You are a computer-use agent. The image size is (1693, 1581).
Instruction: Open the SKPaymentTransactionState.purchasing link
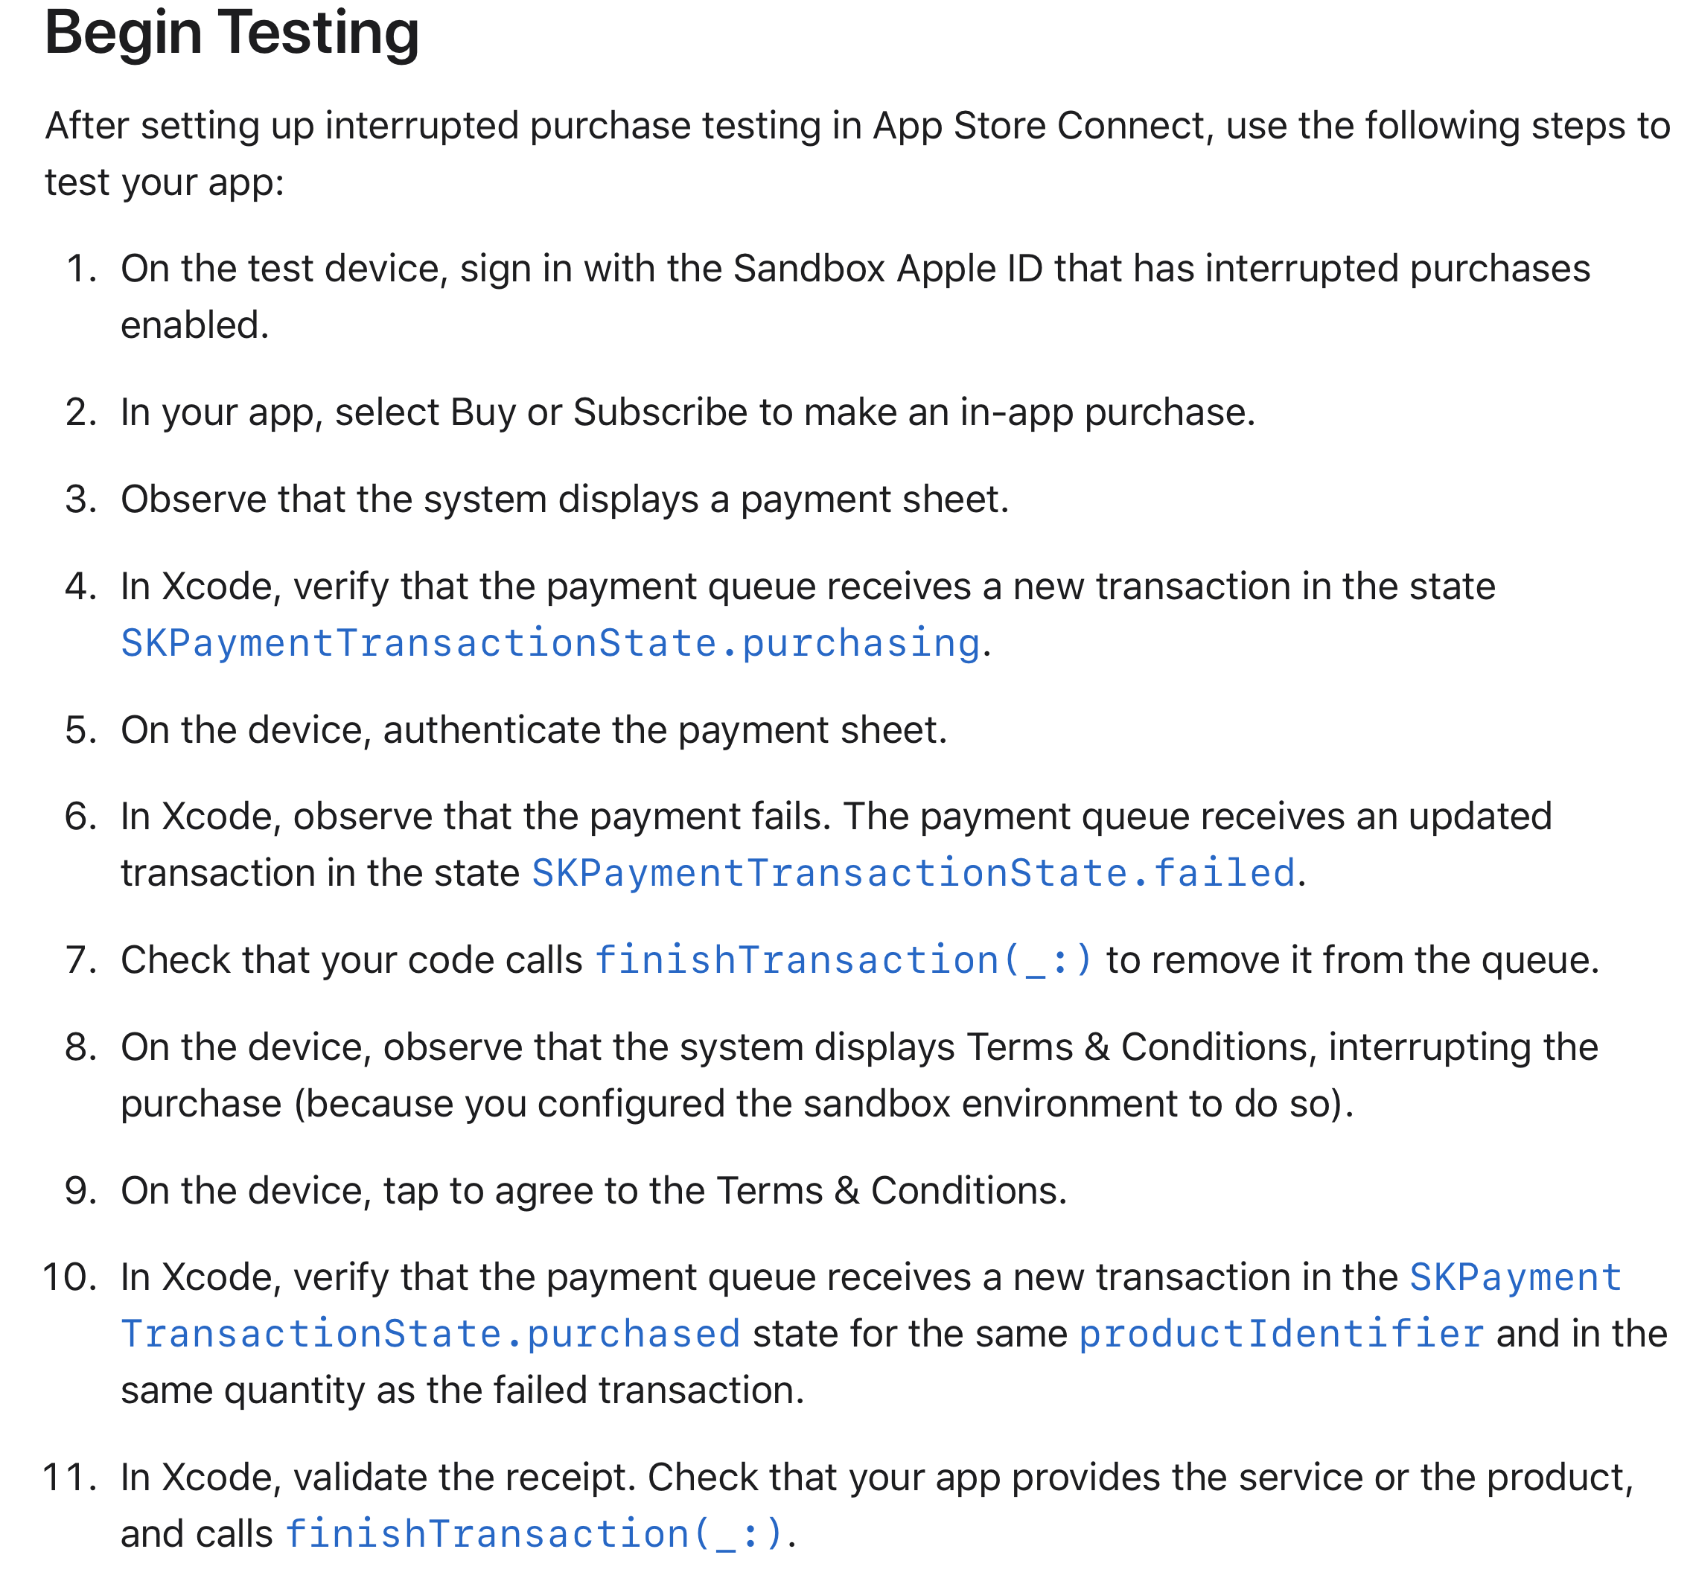pyautogui.click(x=550, y=642)
